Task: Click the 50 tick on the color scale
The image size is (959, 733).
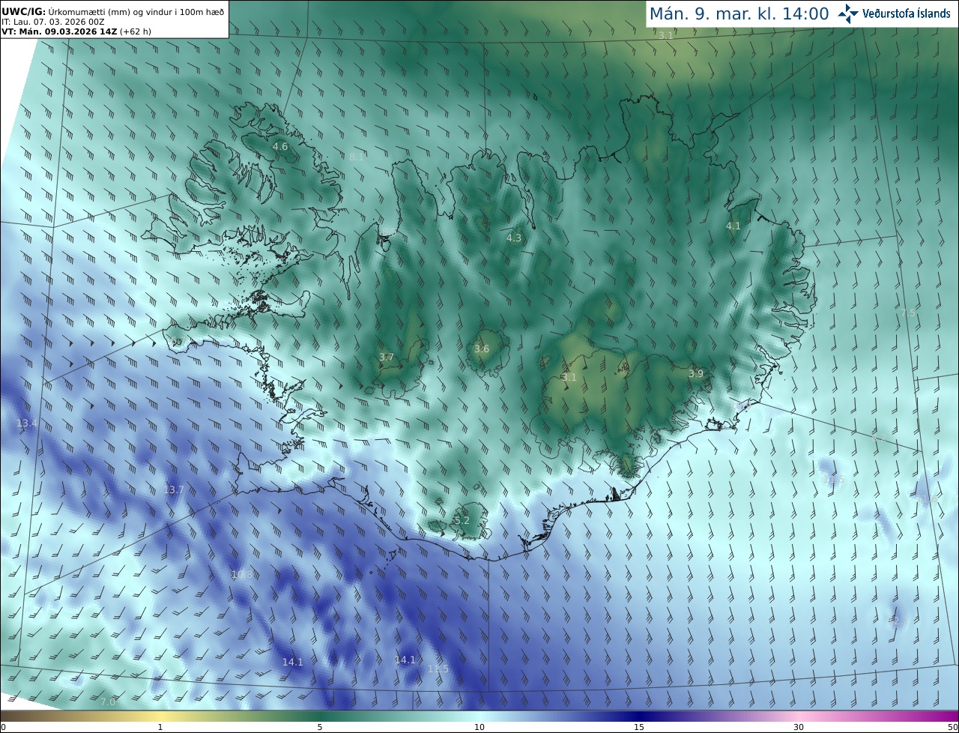Action: 952,727
